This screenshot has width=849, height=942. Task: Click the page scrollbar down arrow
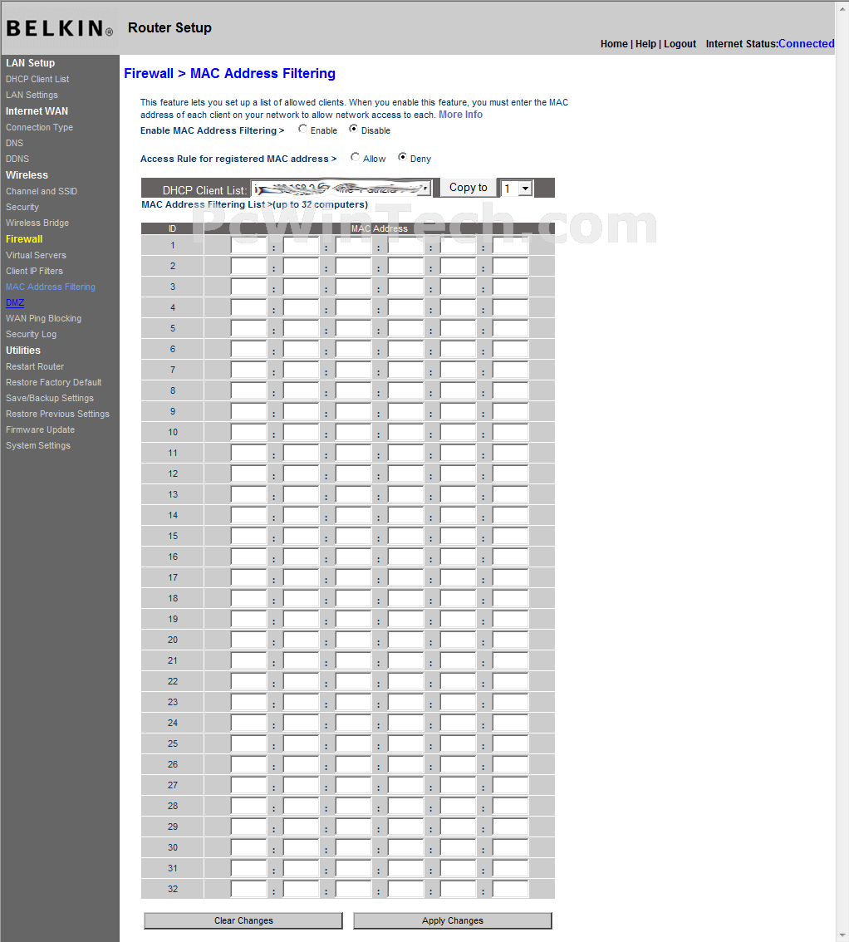click(x=842, y=934)
